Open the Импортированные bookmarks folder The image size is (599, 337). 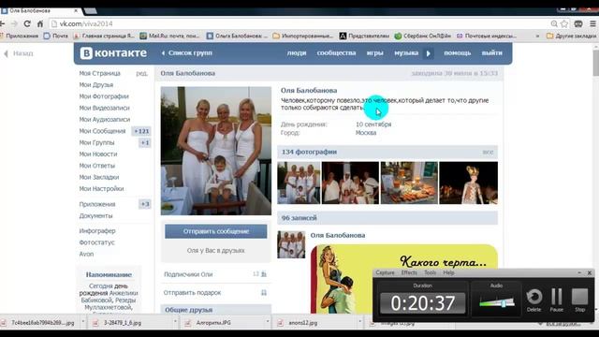pos(303,36)
